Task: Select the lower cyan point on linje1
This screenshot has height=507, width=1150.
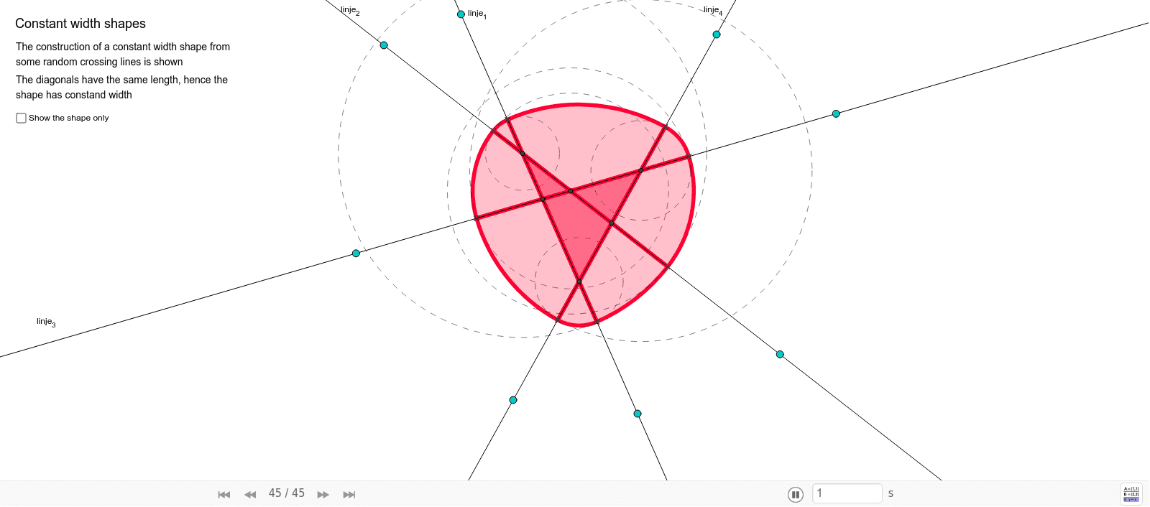Action: click(638, 414)
